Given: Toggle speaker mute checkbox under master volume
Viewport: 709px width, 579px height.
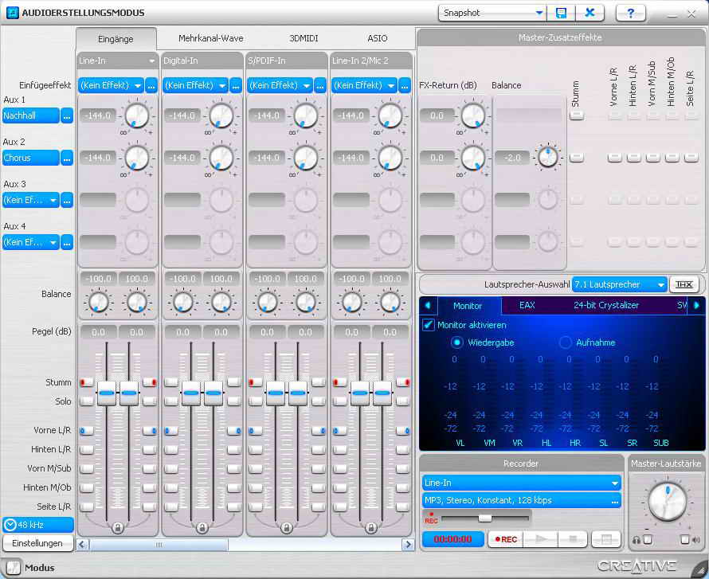Looking at the screenshot, I should (x=684, y=540).
